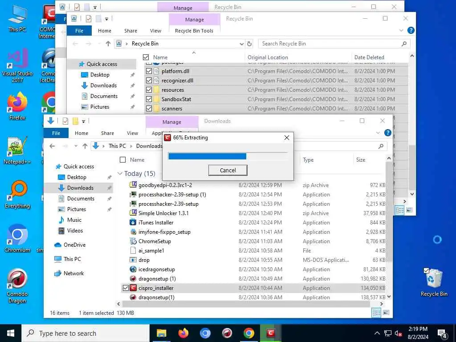
Task: Switch Downloads window to large icons view
Action: (x=386, y=313)
